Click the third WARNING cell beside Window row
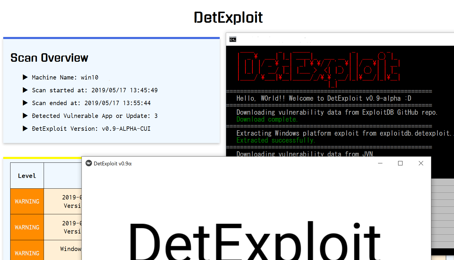This screenshot has height=260, width=454. tap(27, 250)
